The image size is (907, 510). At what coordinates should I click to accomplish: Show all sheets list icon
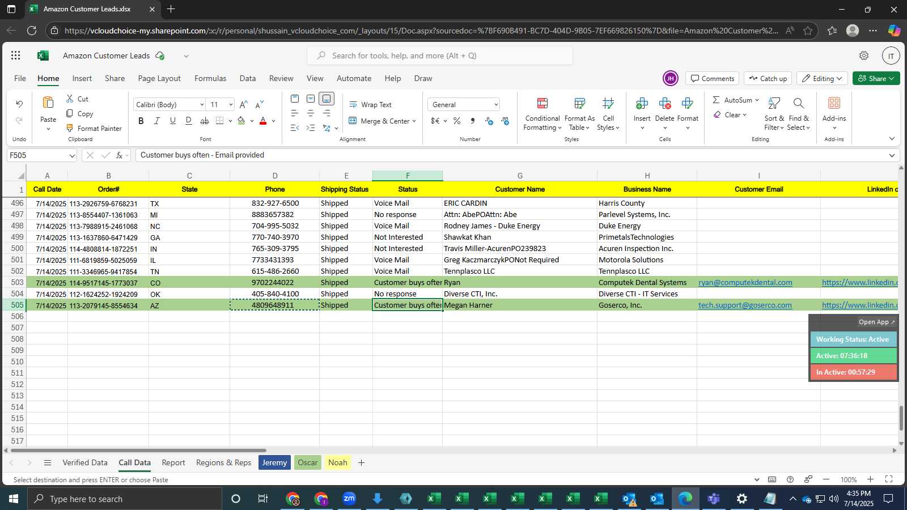48,463
